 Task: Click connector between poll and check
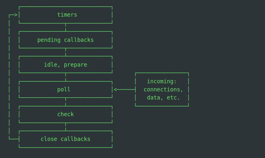click(66, 102)
